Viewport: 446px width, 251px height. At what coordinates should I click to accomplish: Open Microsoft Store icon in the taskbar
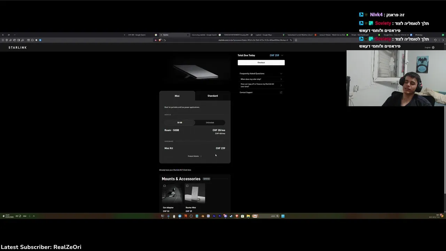(243, 216)
